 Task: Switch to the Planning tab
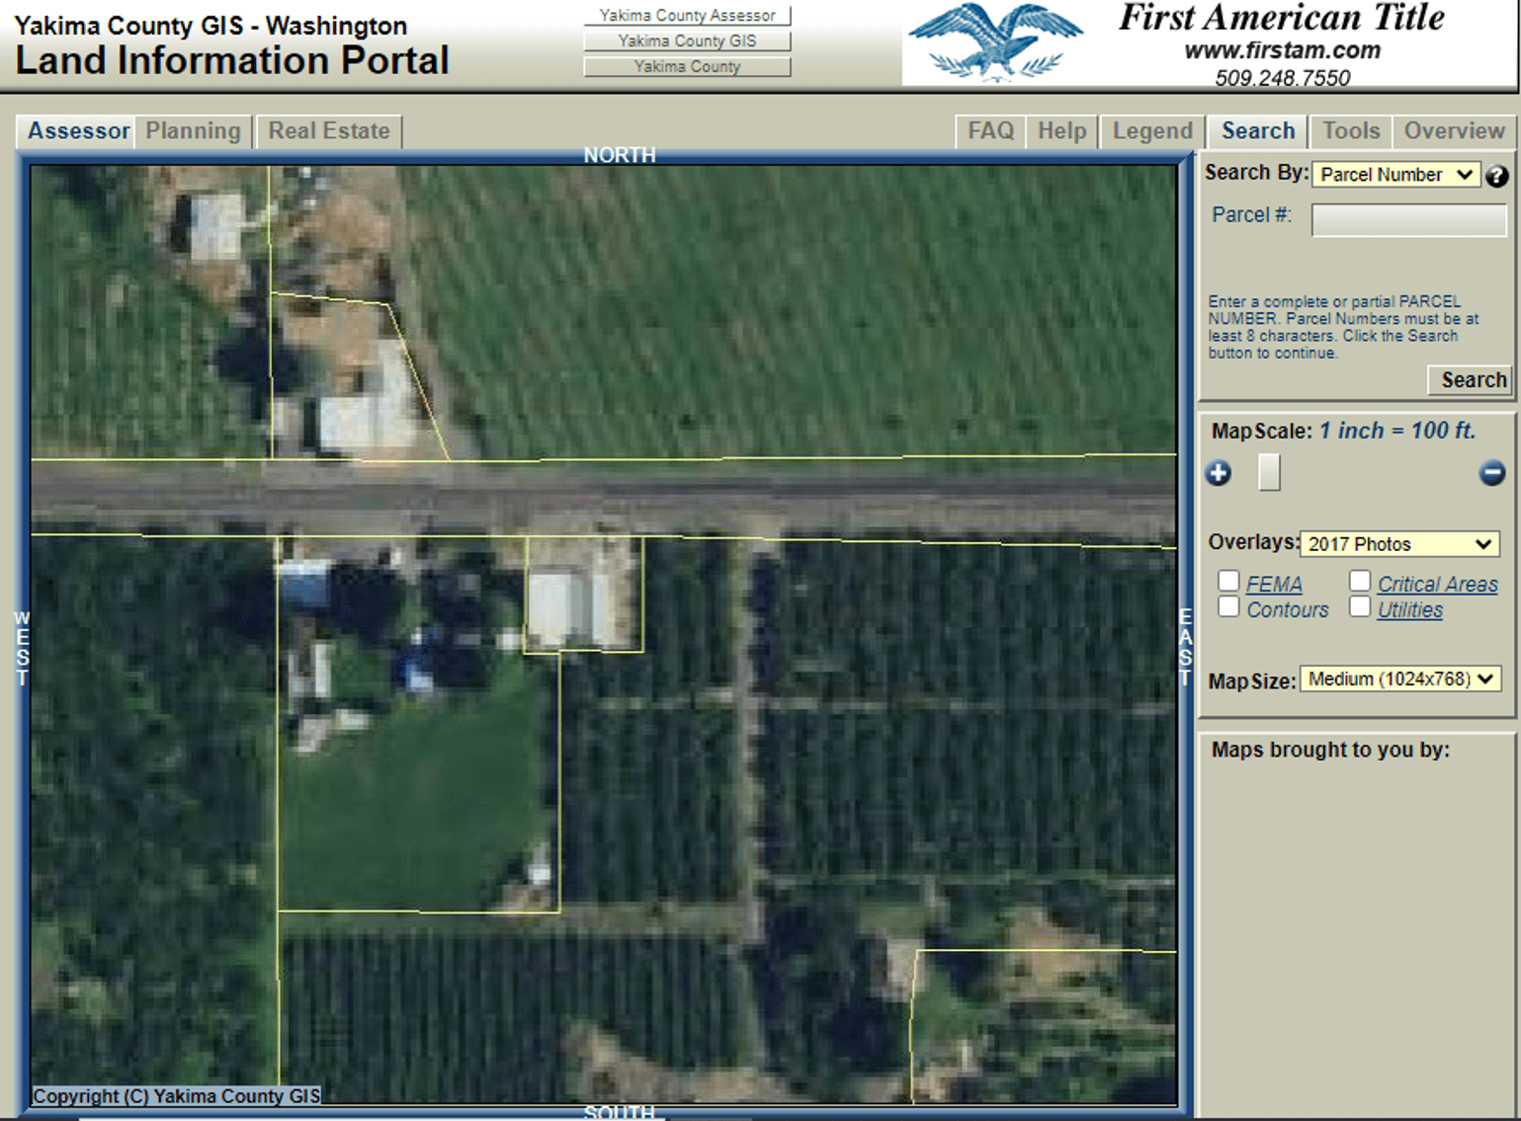click(x=193, y=130)
